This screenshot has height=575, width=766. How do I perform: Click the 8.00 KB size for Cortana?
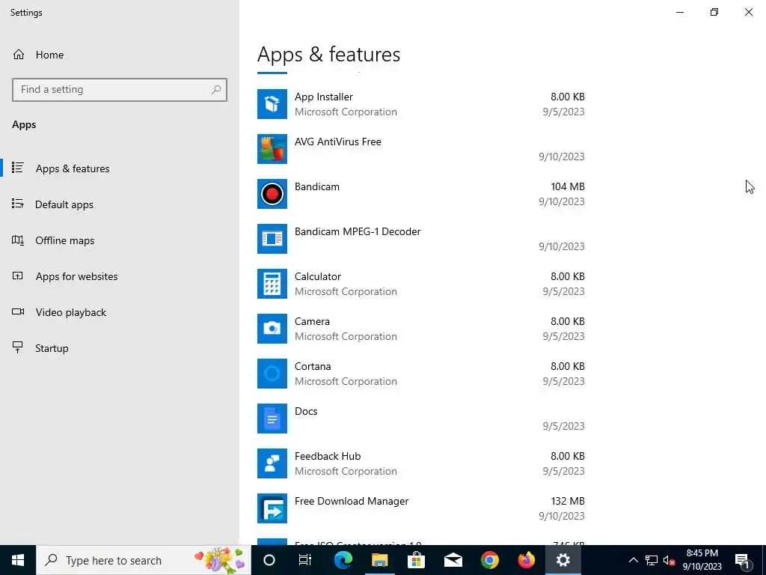pos(568,367)
